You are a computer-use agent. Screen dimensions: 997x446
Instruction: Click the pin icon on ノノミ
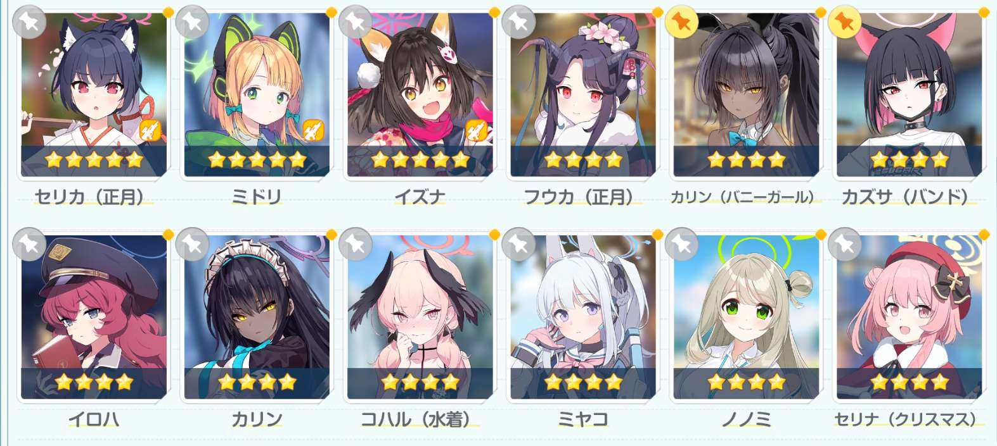point(682,244)
